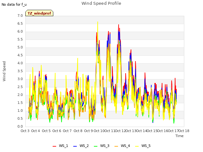Click the red WS_1 peak on Oct 12

(119, 25)
